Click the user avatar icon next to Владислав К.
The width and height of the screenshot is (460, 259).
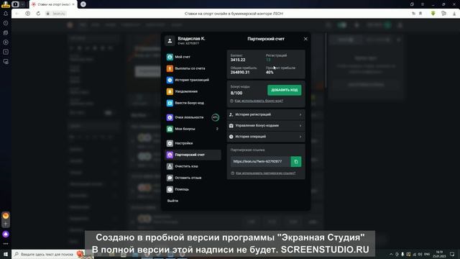[x=170, y=40]
